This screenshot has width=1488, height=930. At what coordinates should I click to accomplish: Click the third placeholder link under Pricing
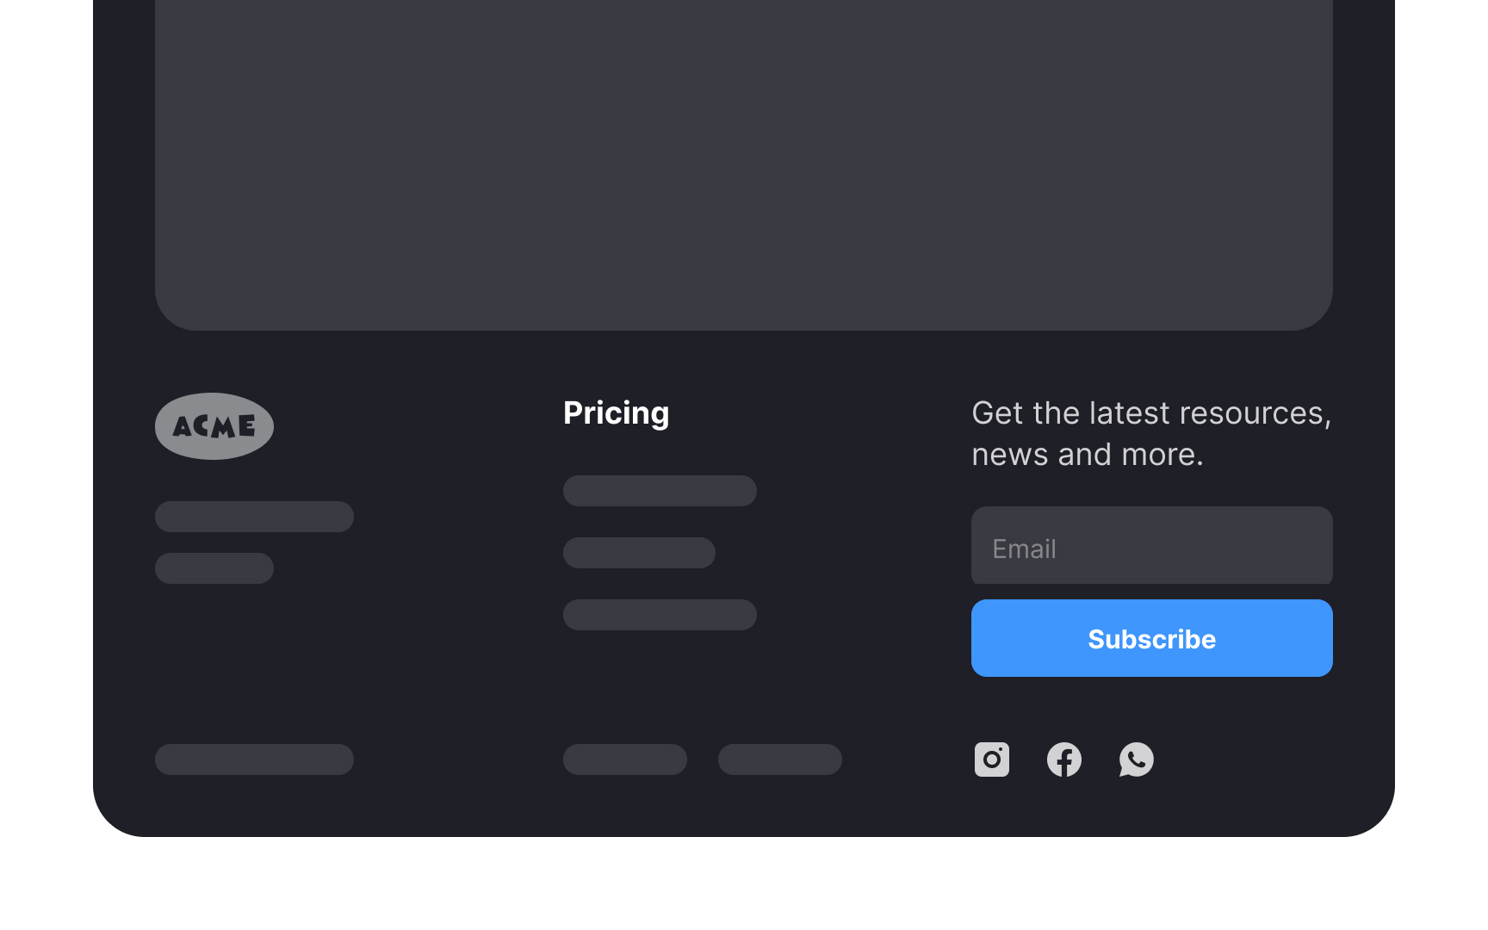660,614
